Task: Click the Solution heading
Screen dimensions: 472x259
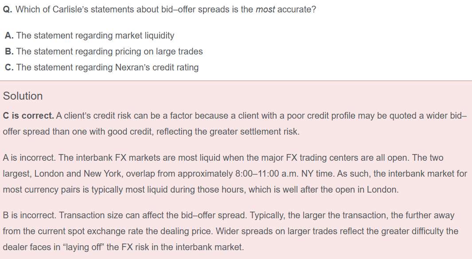Action: click(x=23, y=96)
